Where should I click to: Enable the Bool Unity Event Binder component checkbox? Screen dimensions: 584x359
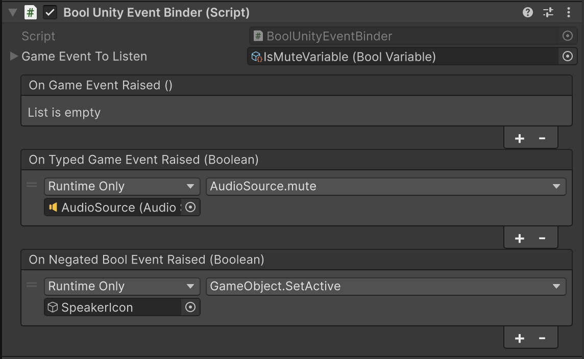[x=50, y=12]
